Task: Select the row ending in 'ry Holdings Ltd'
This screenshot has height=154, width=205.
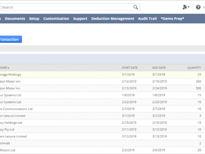Action: pyautogui.click(x=102, y=123)
